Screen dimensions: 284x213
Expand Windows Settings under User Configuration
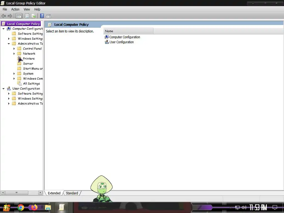[9, 98]
